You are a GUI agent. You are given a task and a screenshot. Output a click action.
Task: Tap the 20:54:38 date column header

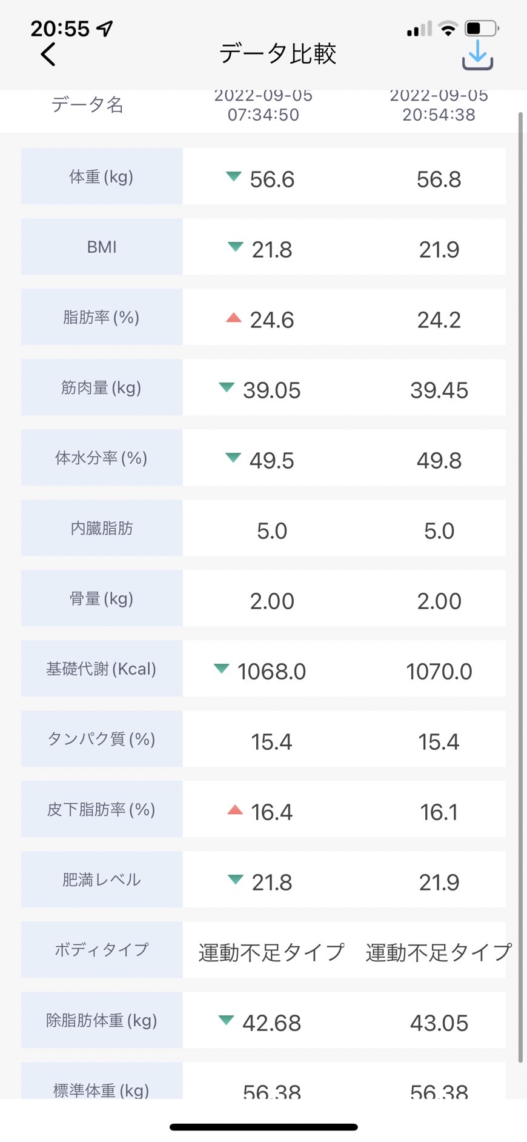tap(439, 105)
